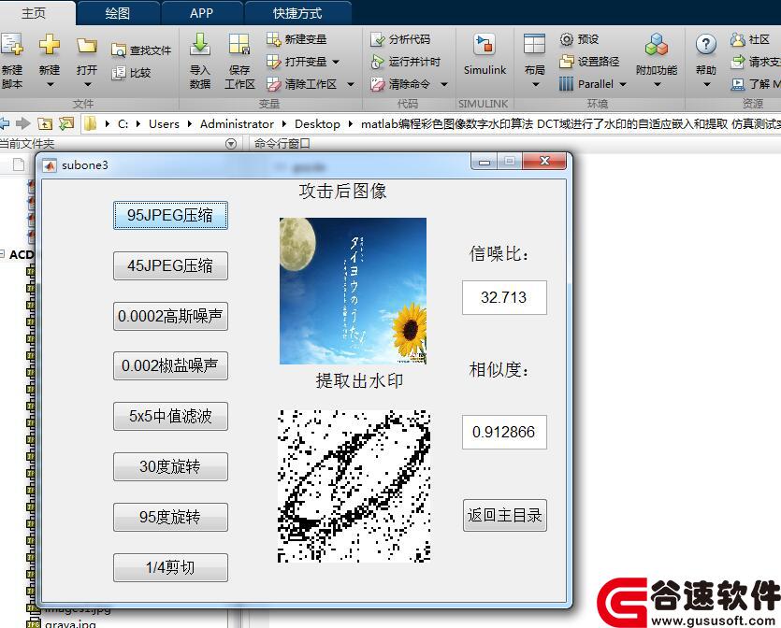The height and width of the screenshot is (628, 781).
Task: Open the Parallel dropdown arrow
Action: point(623,84)
